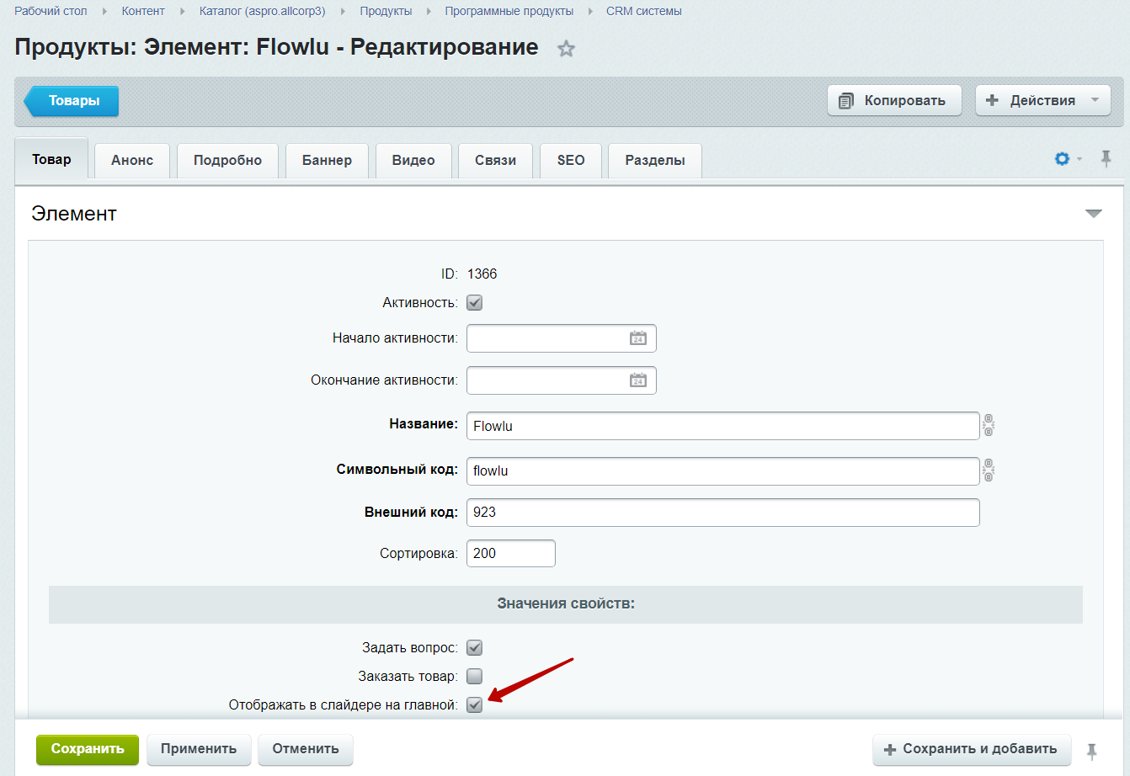Open Рабочий стол breadcrumb link
The width and height of the screenshot is (1130, 776).
point(51,12)
